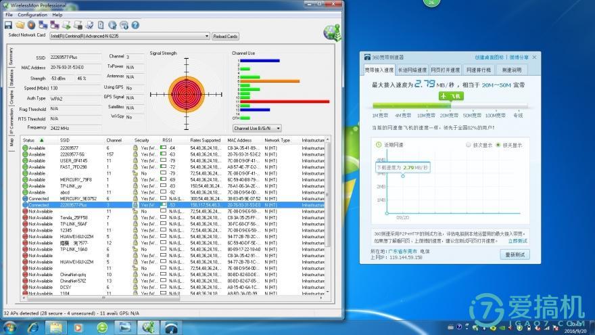Switch to the 测速说明 tab
595x335 pixels.
[x=512, y=70]
